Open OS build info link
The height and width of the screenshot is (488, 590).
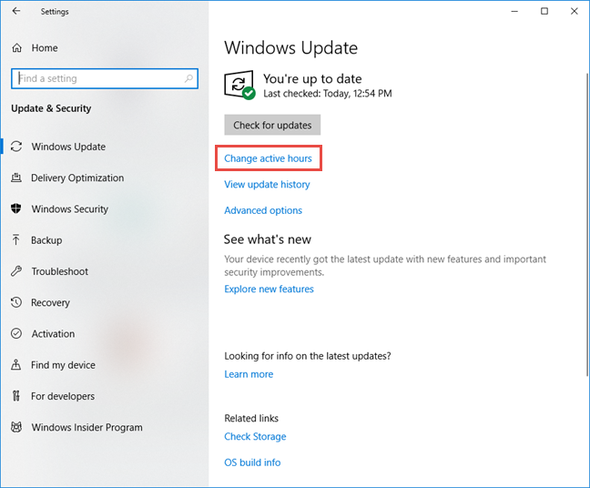point(252,463)
